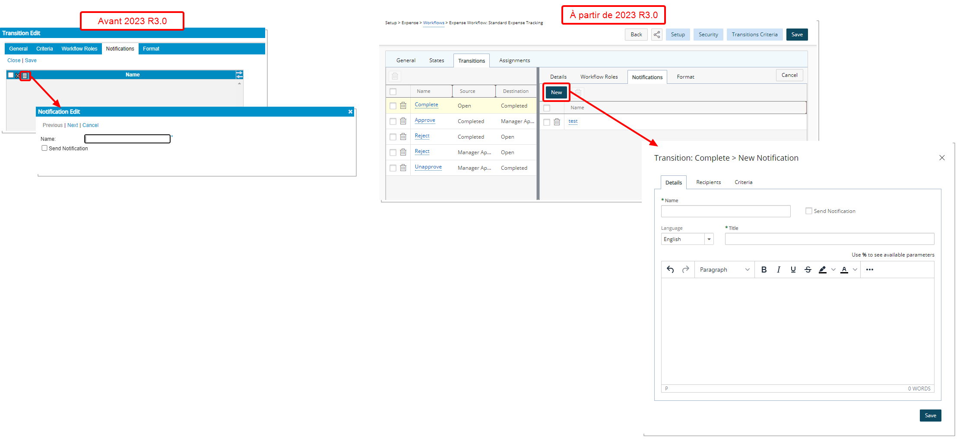The image size is (960, 441).
Task: Click the Back button
Action: click(636, 35)
